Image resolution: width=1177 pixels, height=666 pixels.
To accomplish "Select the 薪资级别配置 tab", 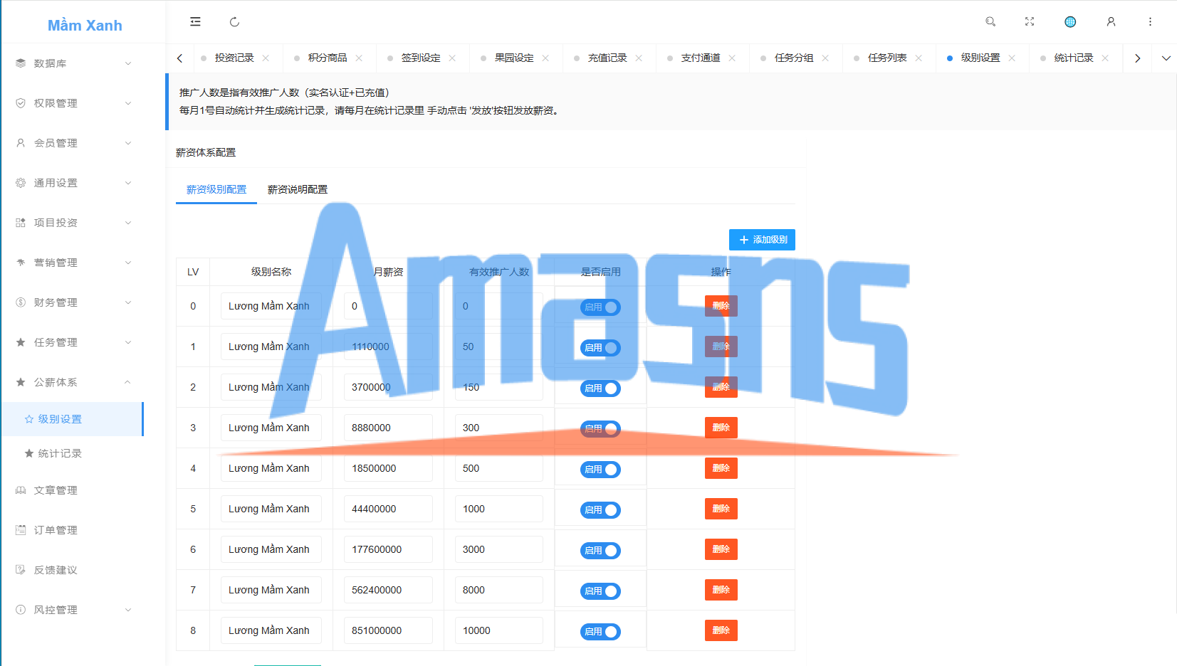I will [x=216, y=189].
